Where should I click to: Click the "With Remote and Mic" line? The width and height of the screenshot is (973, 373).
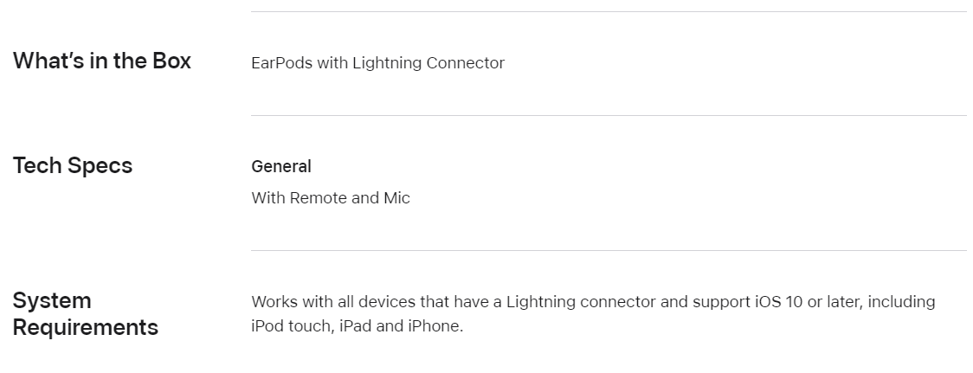(331, 198)
